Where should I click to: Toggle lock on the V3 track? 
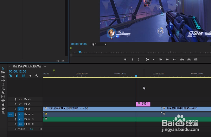tap(15, 99)
